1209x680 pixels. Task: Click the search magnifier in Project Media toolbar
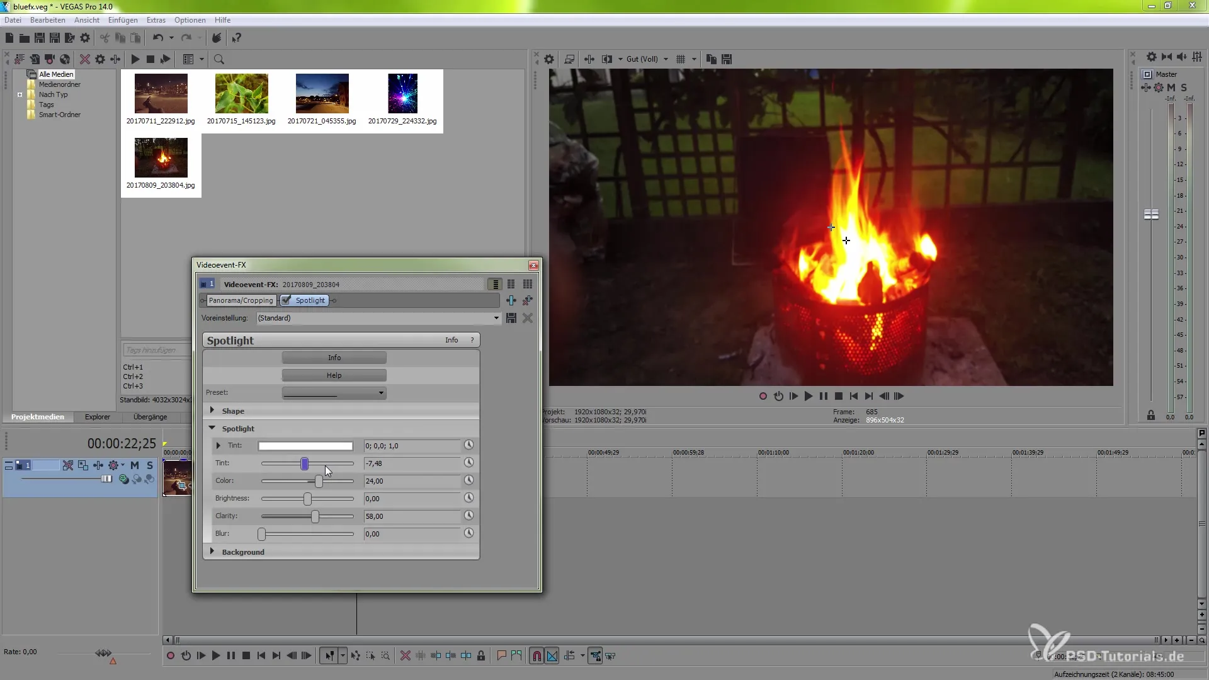219,59
